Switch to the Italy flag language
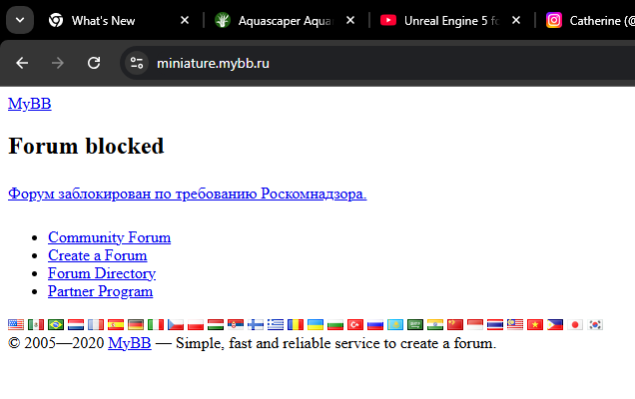 (156, 324)
